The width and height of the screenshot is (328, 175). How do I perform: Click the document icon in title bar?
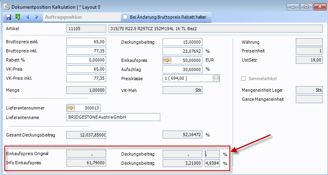6,7
